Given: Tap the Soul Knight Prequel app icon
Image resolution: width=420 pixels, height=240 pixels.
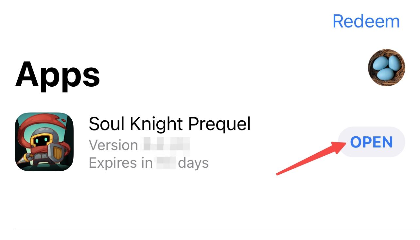Looking at the screenshot, I should tap(44, 142).
